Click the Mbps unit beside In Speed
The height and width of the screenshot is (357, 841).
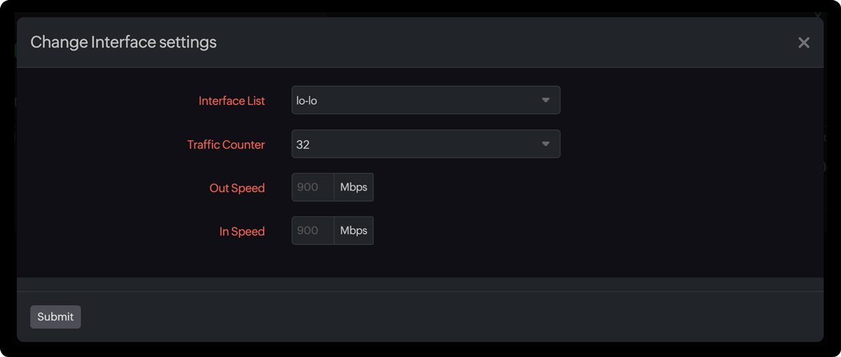(x=354, y=231)
